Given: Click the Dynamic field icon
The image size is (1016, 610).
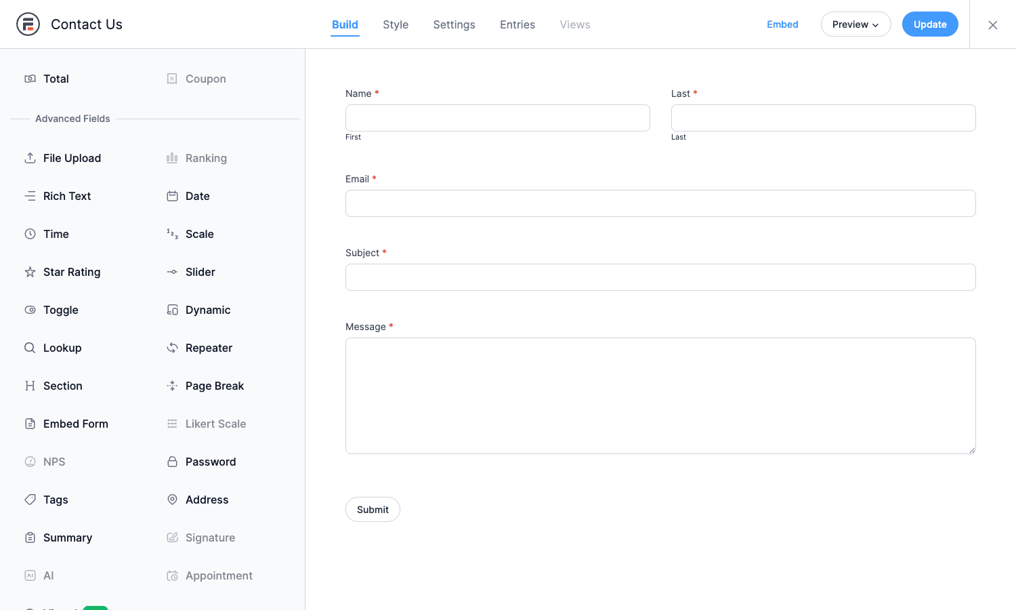Looking at the screenshot, I should point(172,310).
